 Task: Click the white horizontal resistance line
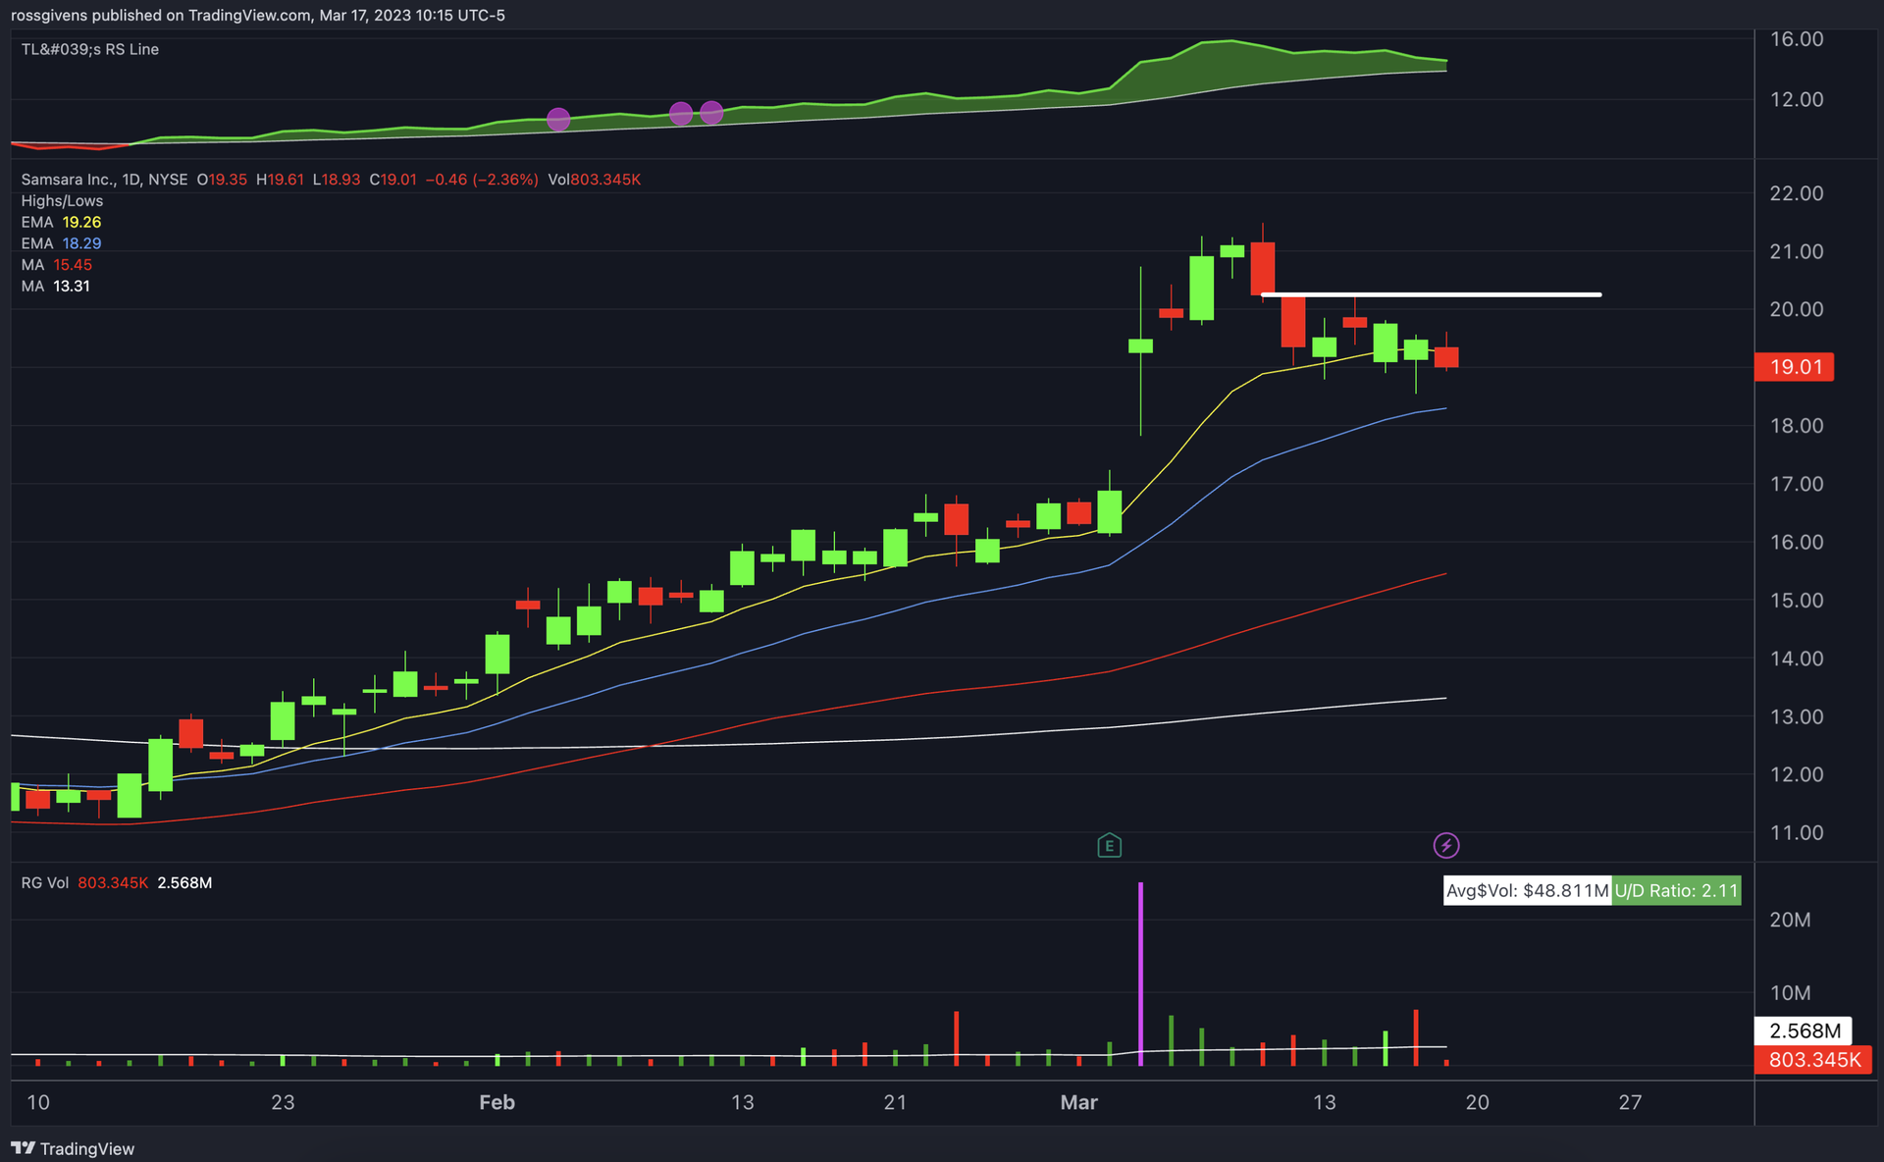(x=1433, y=293)
